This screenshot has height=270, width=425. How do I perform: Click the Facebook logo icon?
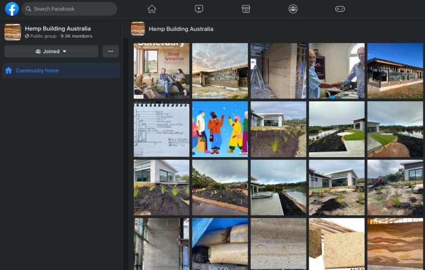(12, 9)
